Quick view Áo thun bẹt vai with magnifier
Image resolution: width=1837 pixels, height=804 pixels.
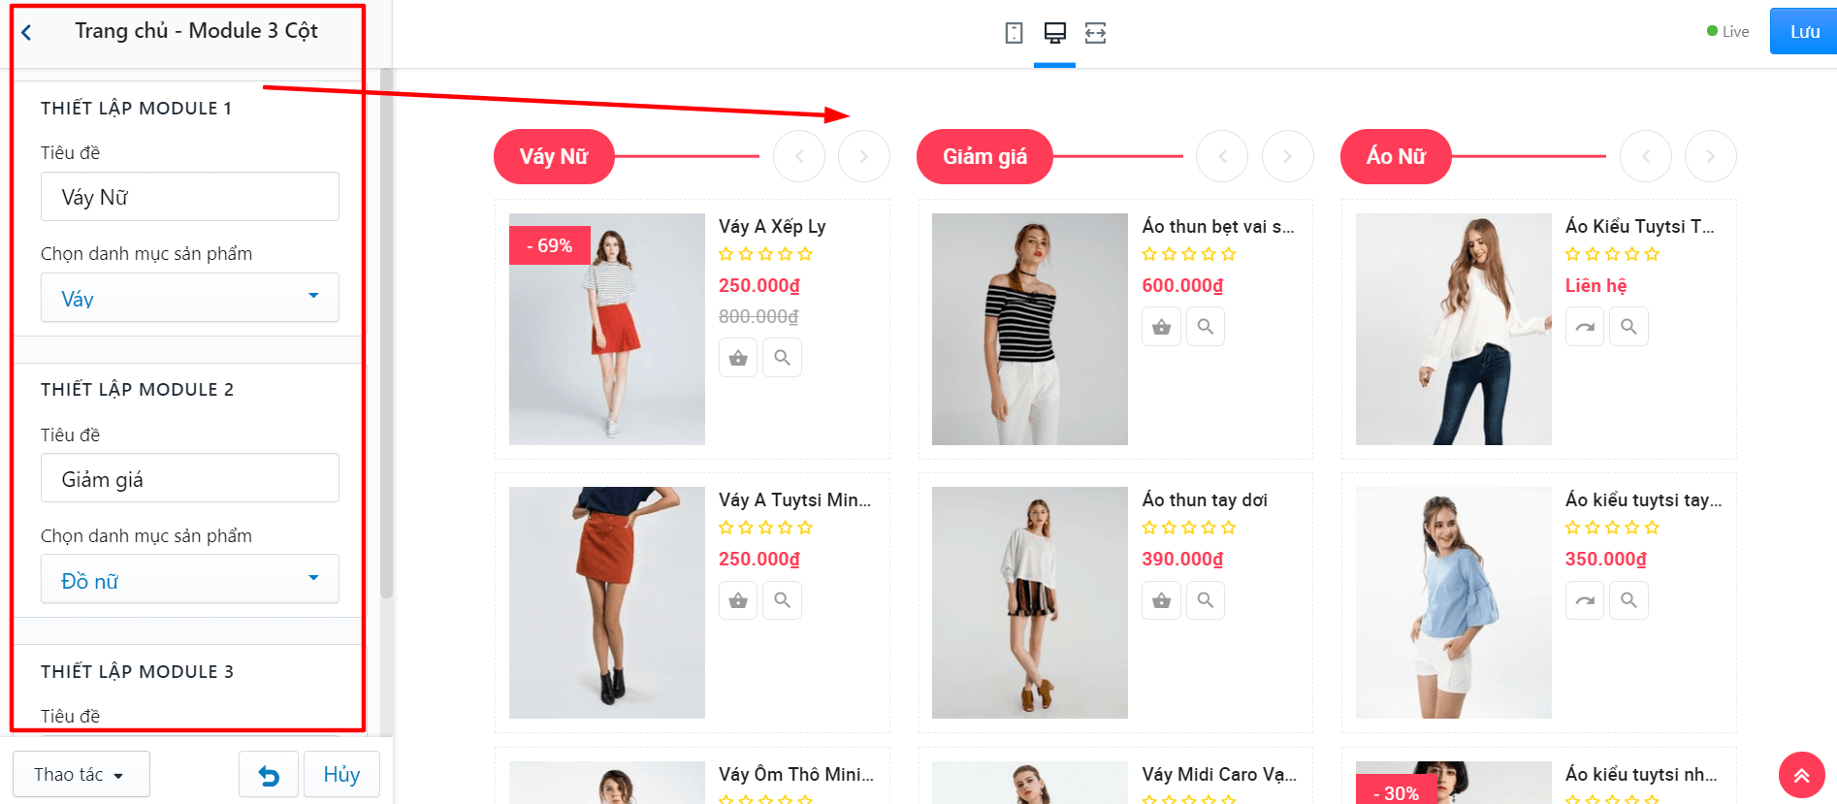(x=1206, y=327)
